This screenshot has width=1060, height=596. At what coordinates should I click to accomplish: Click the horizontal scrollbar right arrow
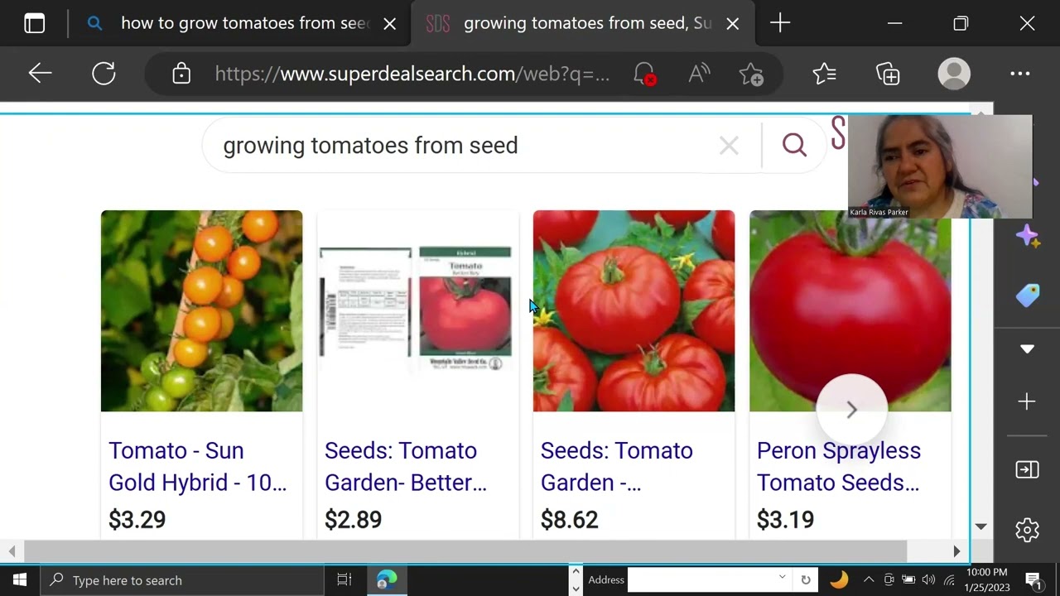point(956,551)
